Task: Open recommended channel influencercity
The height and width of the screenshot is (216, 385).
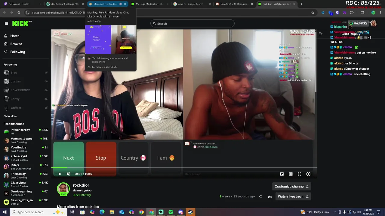Action: tap(26, 131)
